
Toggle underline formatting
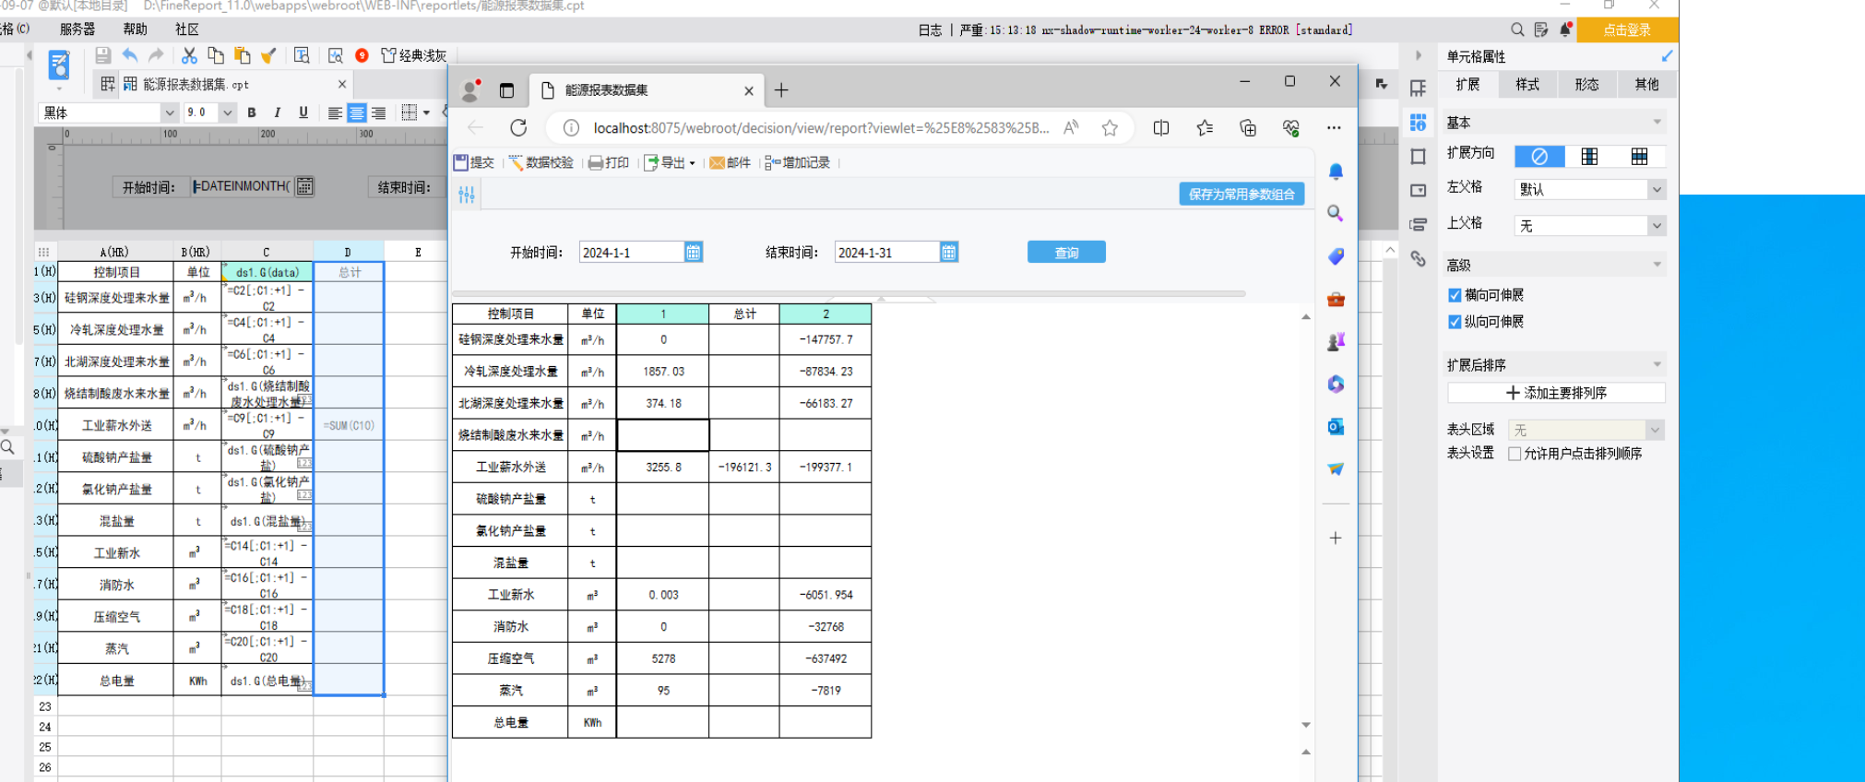click(x=303, y=113)
